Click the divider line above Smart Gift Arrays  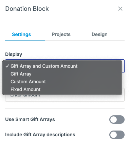point(65,109)
